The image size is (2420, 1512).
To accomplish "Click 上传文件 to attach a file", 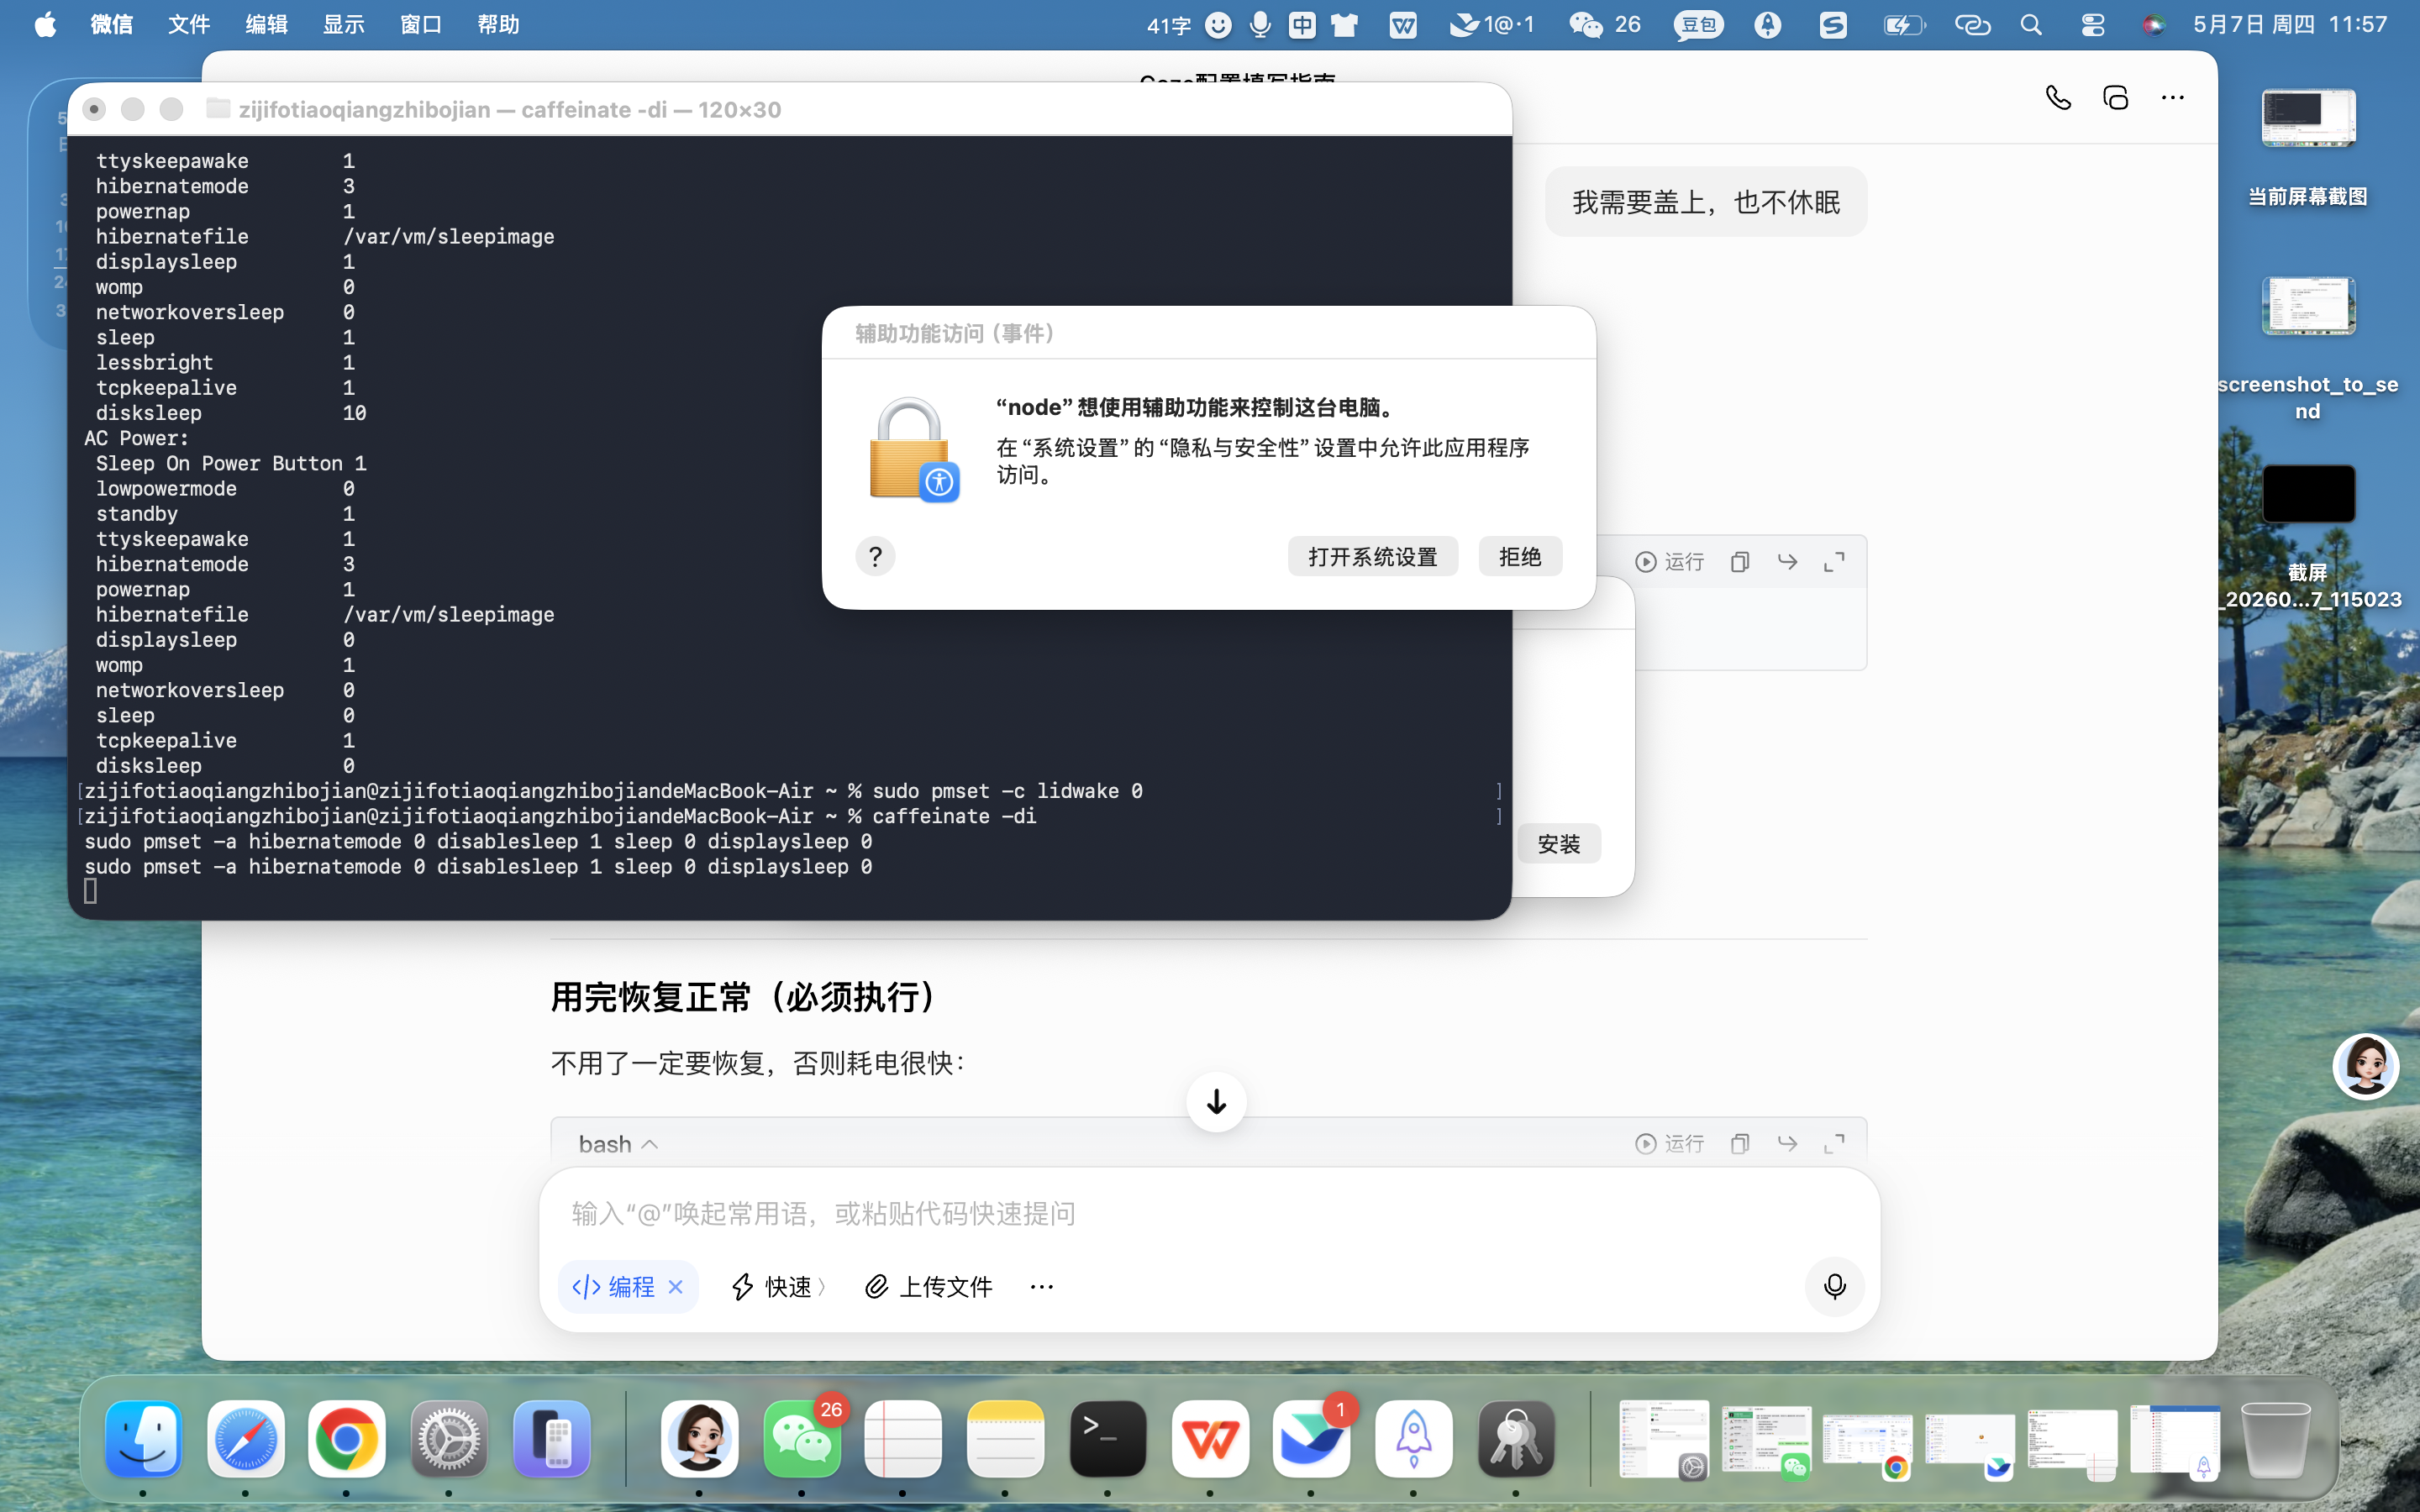I will 928,1287.
